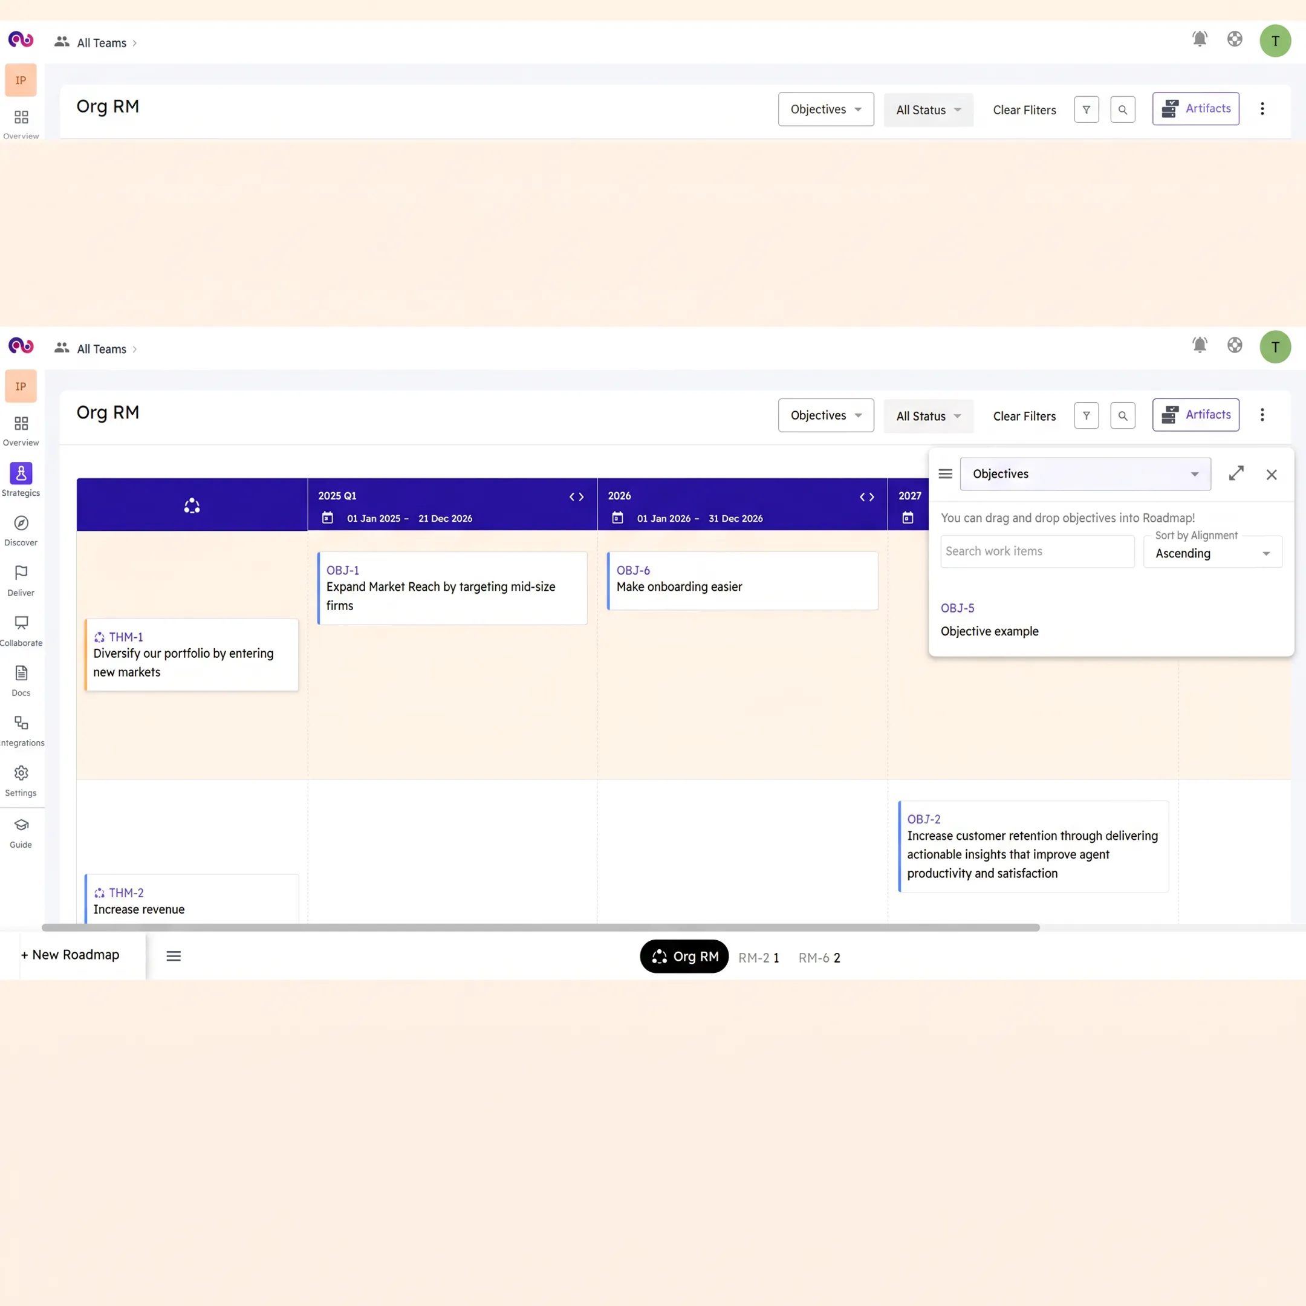The image size is (1306, 1306).
Task: Open filter icon in the lower Org RM header
Action: pos(1087,415)
